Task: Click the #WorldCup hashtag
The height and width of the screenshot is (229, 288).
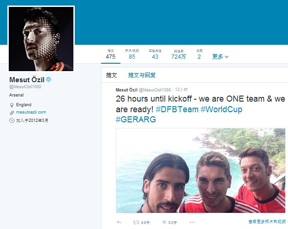Action: [222, 109]
